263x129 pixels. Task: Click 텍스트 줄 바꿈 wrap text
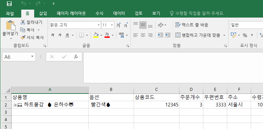tap(192, 25)
